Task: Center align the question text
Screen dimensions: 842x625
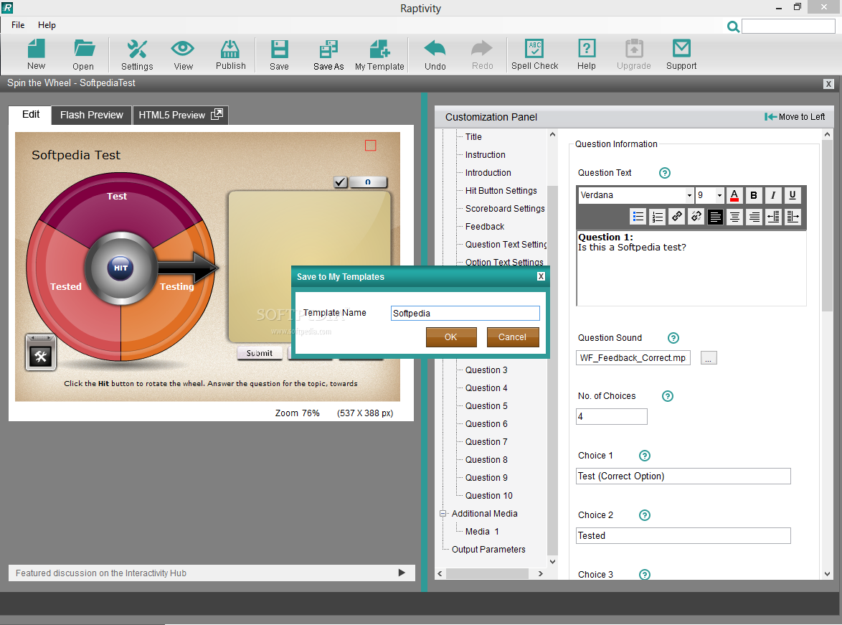Action: [x=734, y=217]
